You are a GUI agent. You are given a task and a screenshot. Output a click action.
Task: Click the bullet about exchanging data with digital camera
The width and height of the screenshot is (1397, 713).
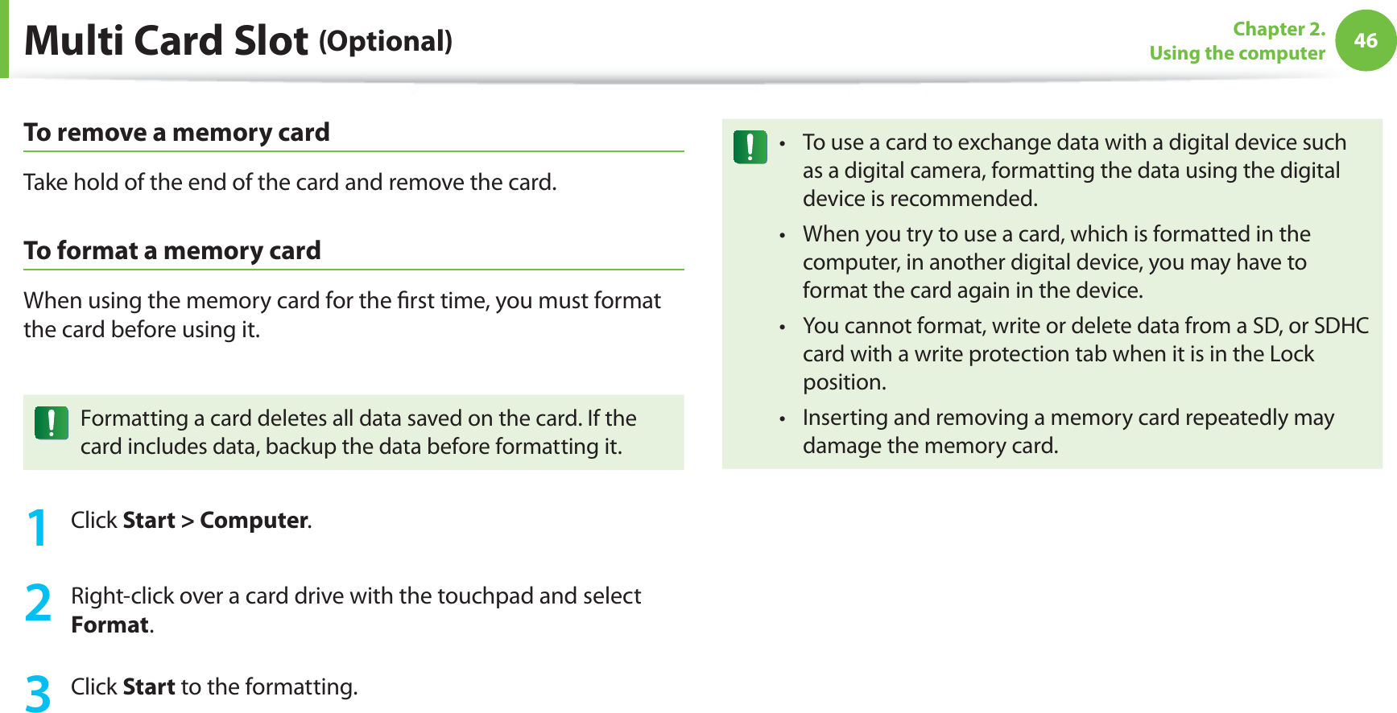pyautogui.click(x=1074, y=170)
